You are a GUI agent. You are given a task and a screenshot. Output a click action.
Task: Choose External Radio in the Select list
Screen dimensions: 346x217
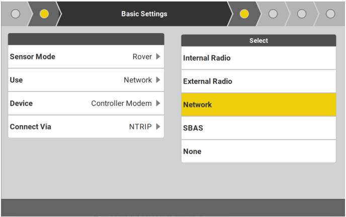pyautogui.click(x=258, y=81)
